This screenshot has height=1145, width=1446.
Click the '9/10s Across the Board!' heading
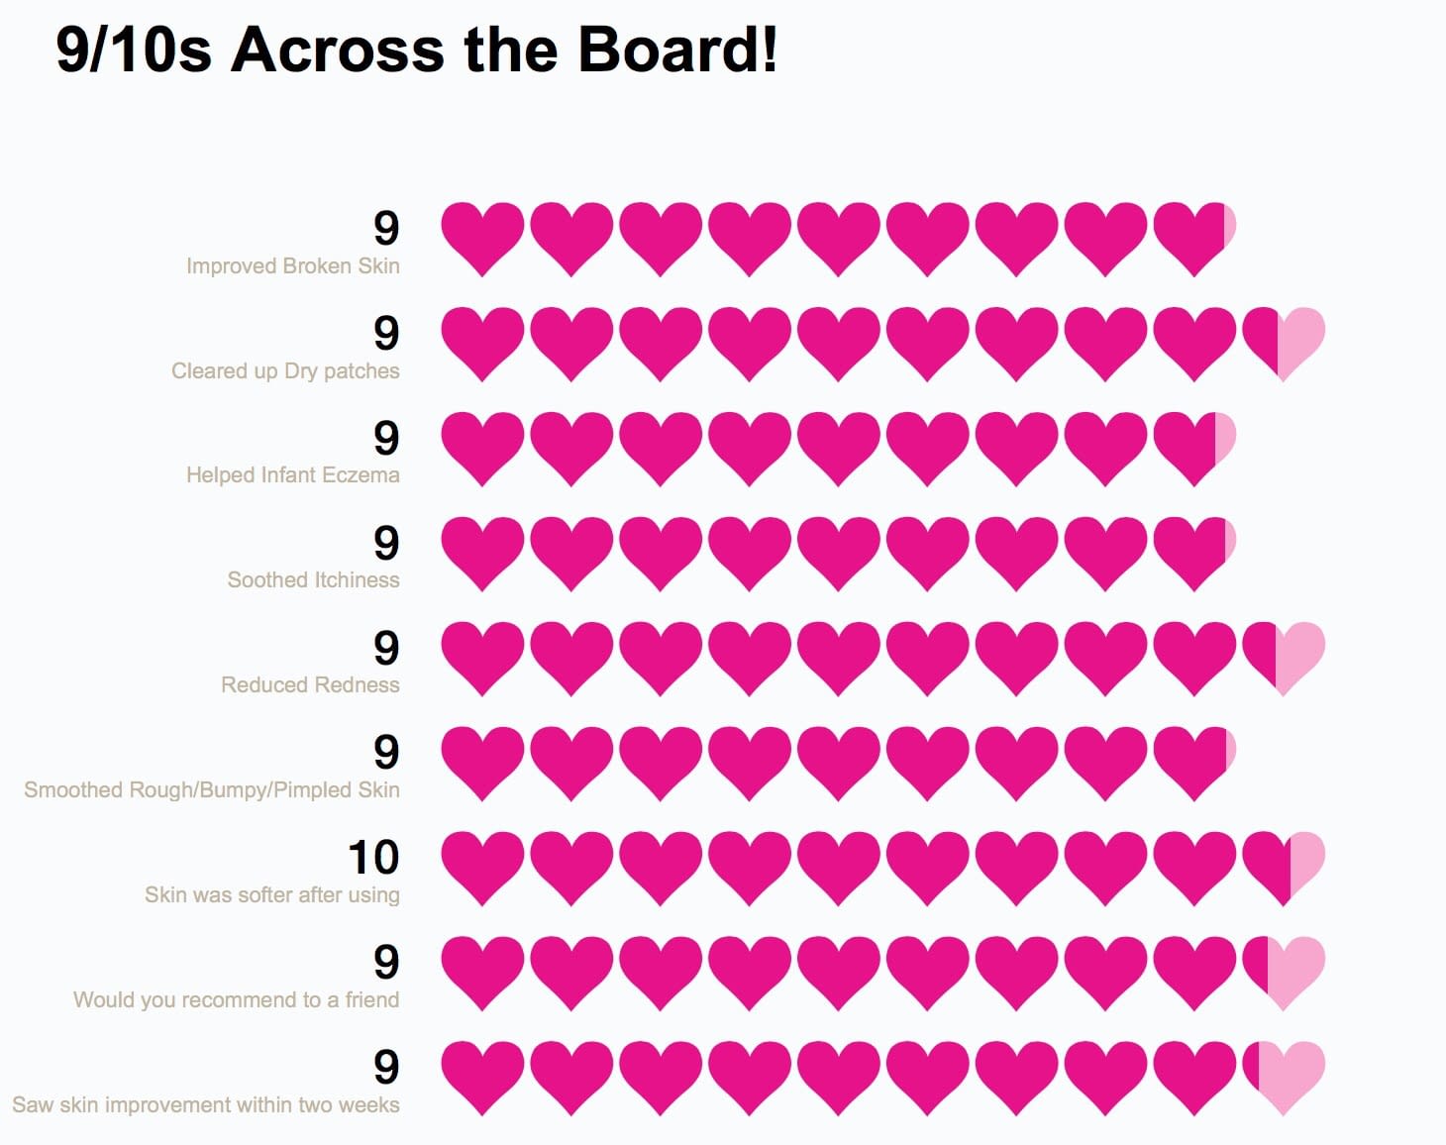click(x=416, y=49)
